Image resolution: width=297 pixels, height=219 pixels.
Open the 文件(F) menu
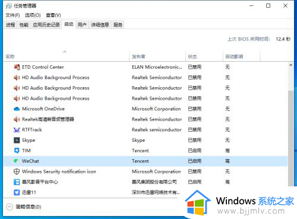click(x=12, y=15)
